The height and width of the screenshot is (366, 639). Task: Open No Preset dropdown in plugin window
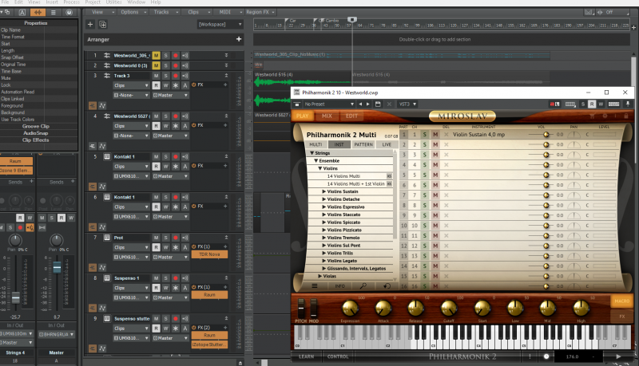[x=329, y=104]
